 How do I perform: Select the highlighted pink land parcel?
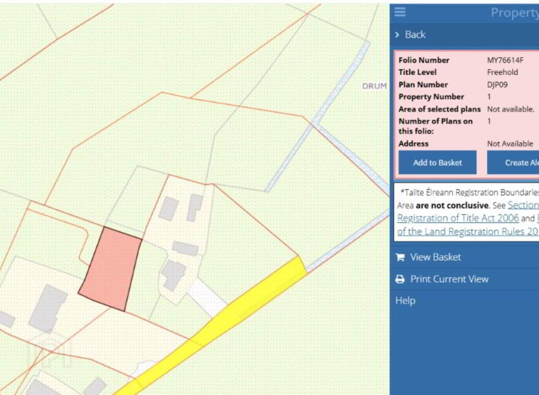[x=111, y=269]
